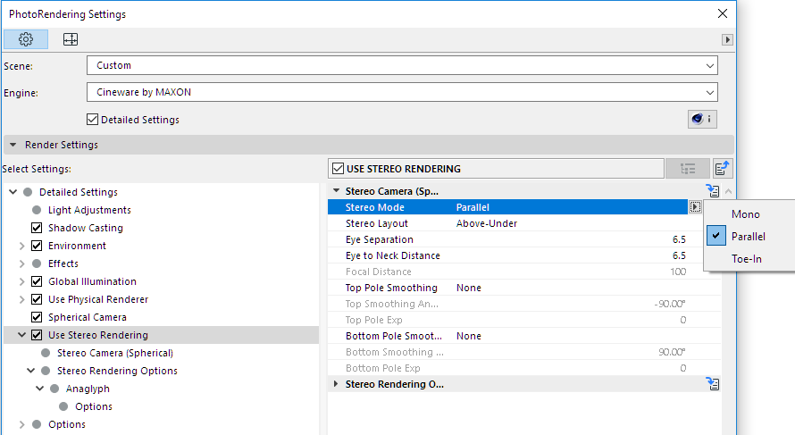Click the panel flyout arrow at top right
The height and width of the screenshot is (435, 795).
point(728,40)
